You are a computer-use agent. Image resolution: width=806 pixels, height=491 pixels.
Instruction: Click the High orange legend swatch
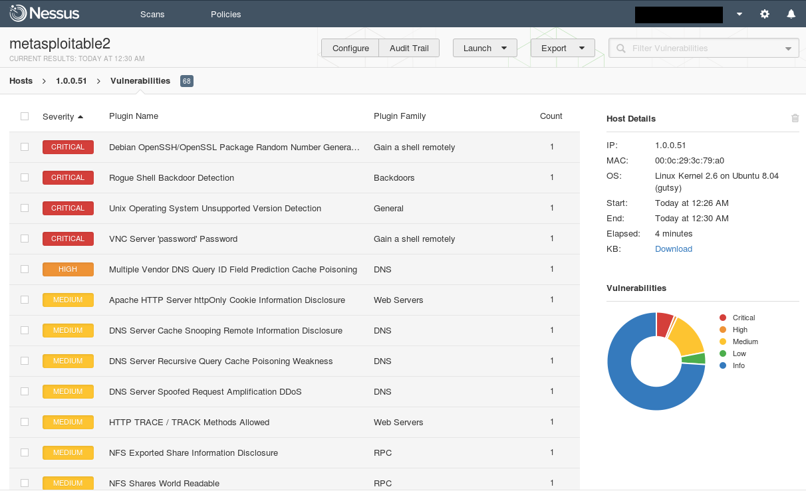pos(723,330)
